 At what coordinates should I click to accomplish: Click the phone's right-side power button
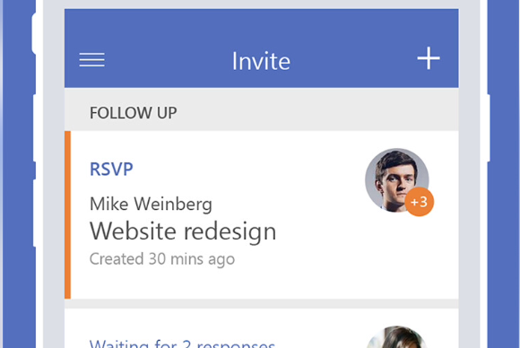489,127
